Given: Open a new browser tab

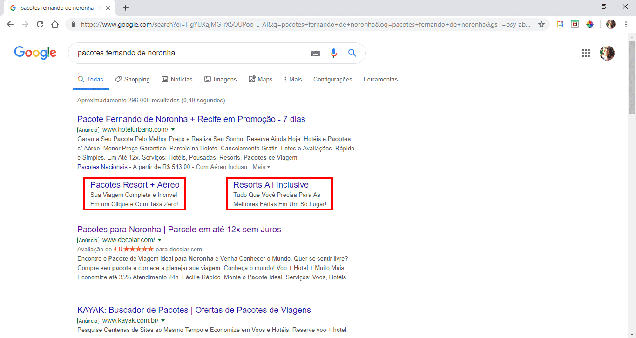Looking at the screenshot, I should tap(126, 8).
